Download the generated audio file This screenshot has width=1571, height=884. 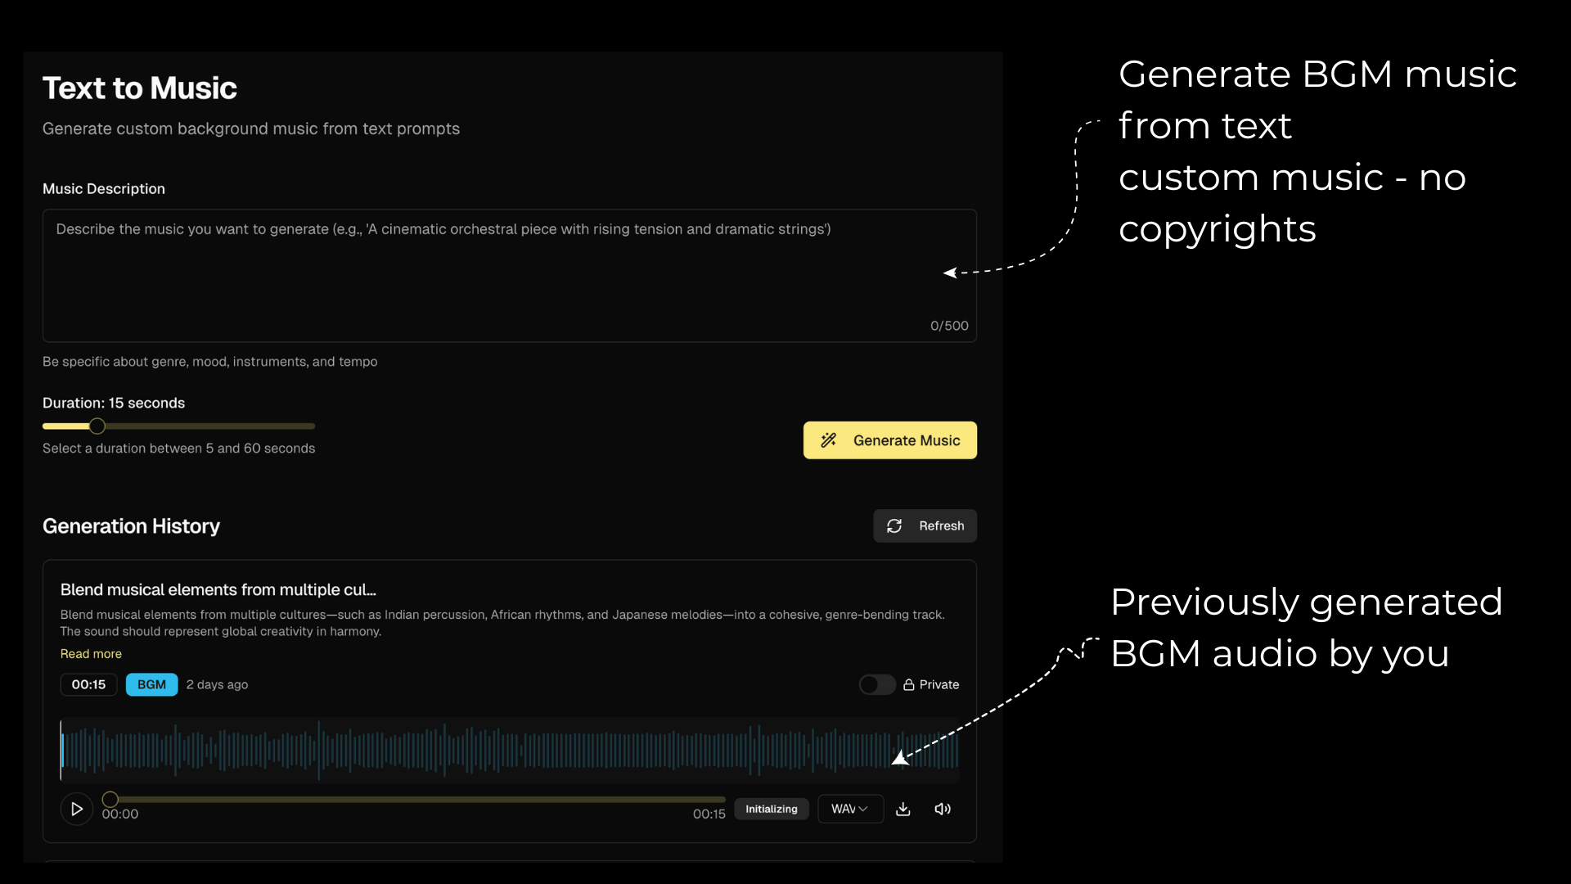pyautogui.click(x=903, y=809)
